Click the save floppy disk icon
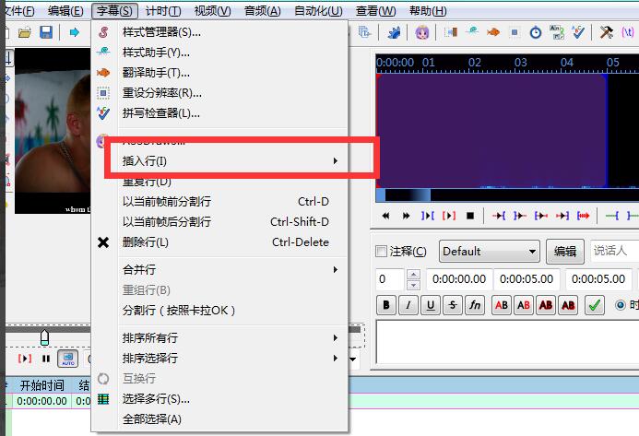 pyautogui.click(x=46, y=32)
